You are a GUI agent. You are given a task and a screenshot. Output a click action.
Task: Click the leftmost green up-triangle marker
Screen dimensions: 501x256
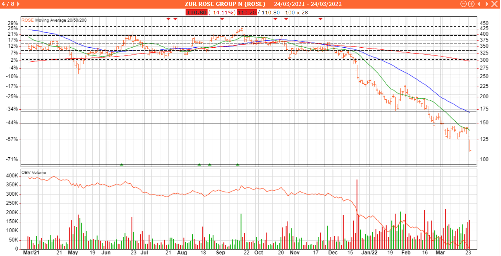(121, 164)
